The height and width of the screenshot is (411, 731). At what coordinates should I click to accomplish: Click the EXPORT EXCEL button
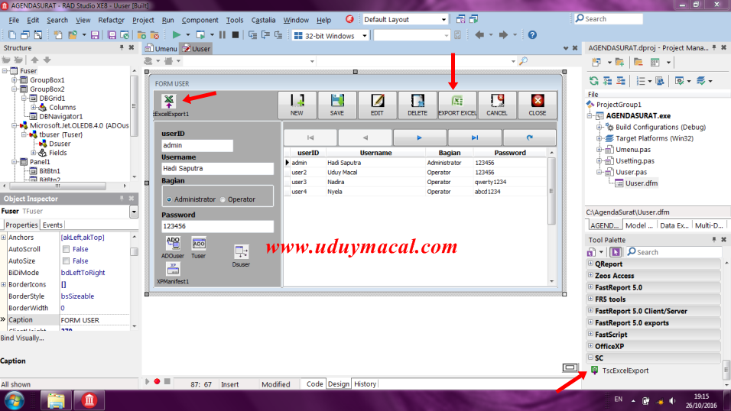457,105
